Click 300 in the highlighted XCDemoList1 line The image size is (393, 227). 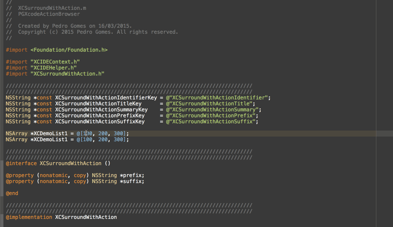[x=118, y=134]
